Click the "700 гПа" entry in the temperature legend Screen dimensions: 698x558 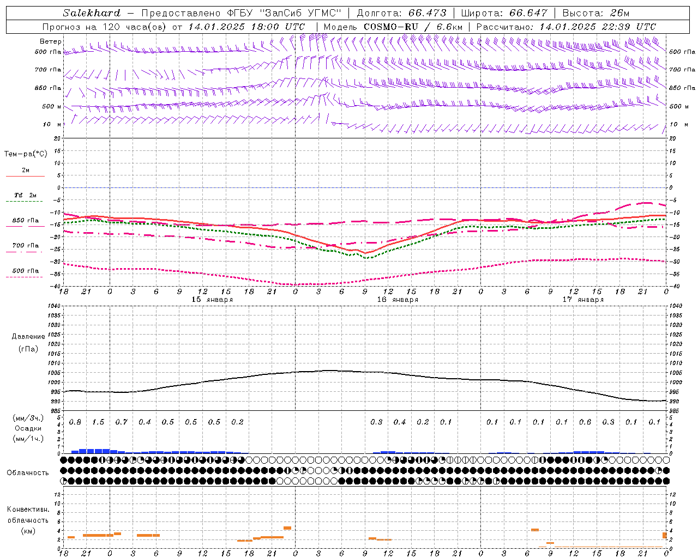coord(26,246)
